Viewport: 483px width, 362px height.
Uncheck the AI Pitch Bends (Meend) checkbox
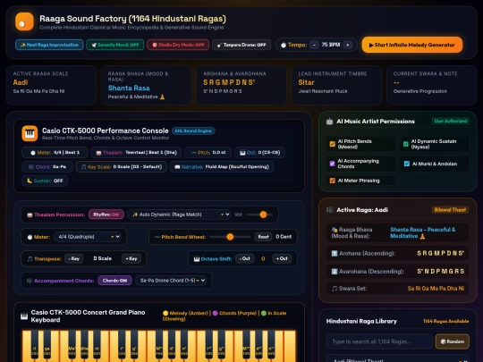tap(333, 144)
